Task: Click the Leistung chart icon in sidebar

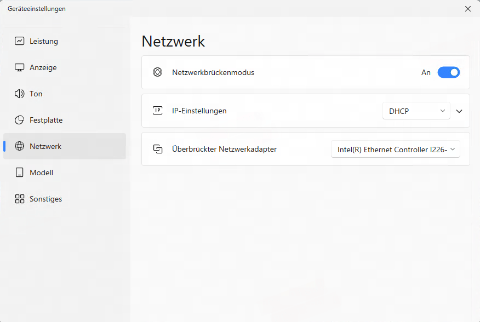Action: [19, 41]
